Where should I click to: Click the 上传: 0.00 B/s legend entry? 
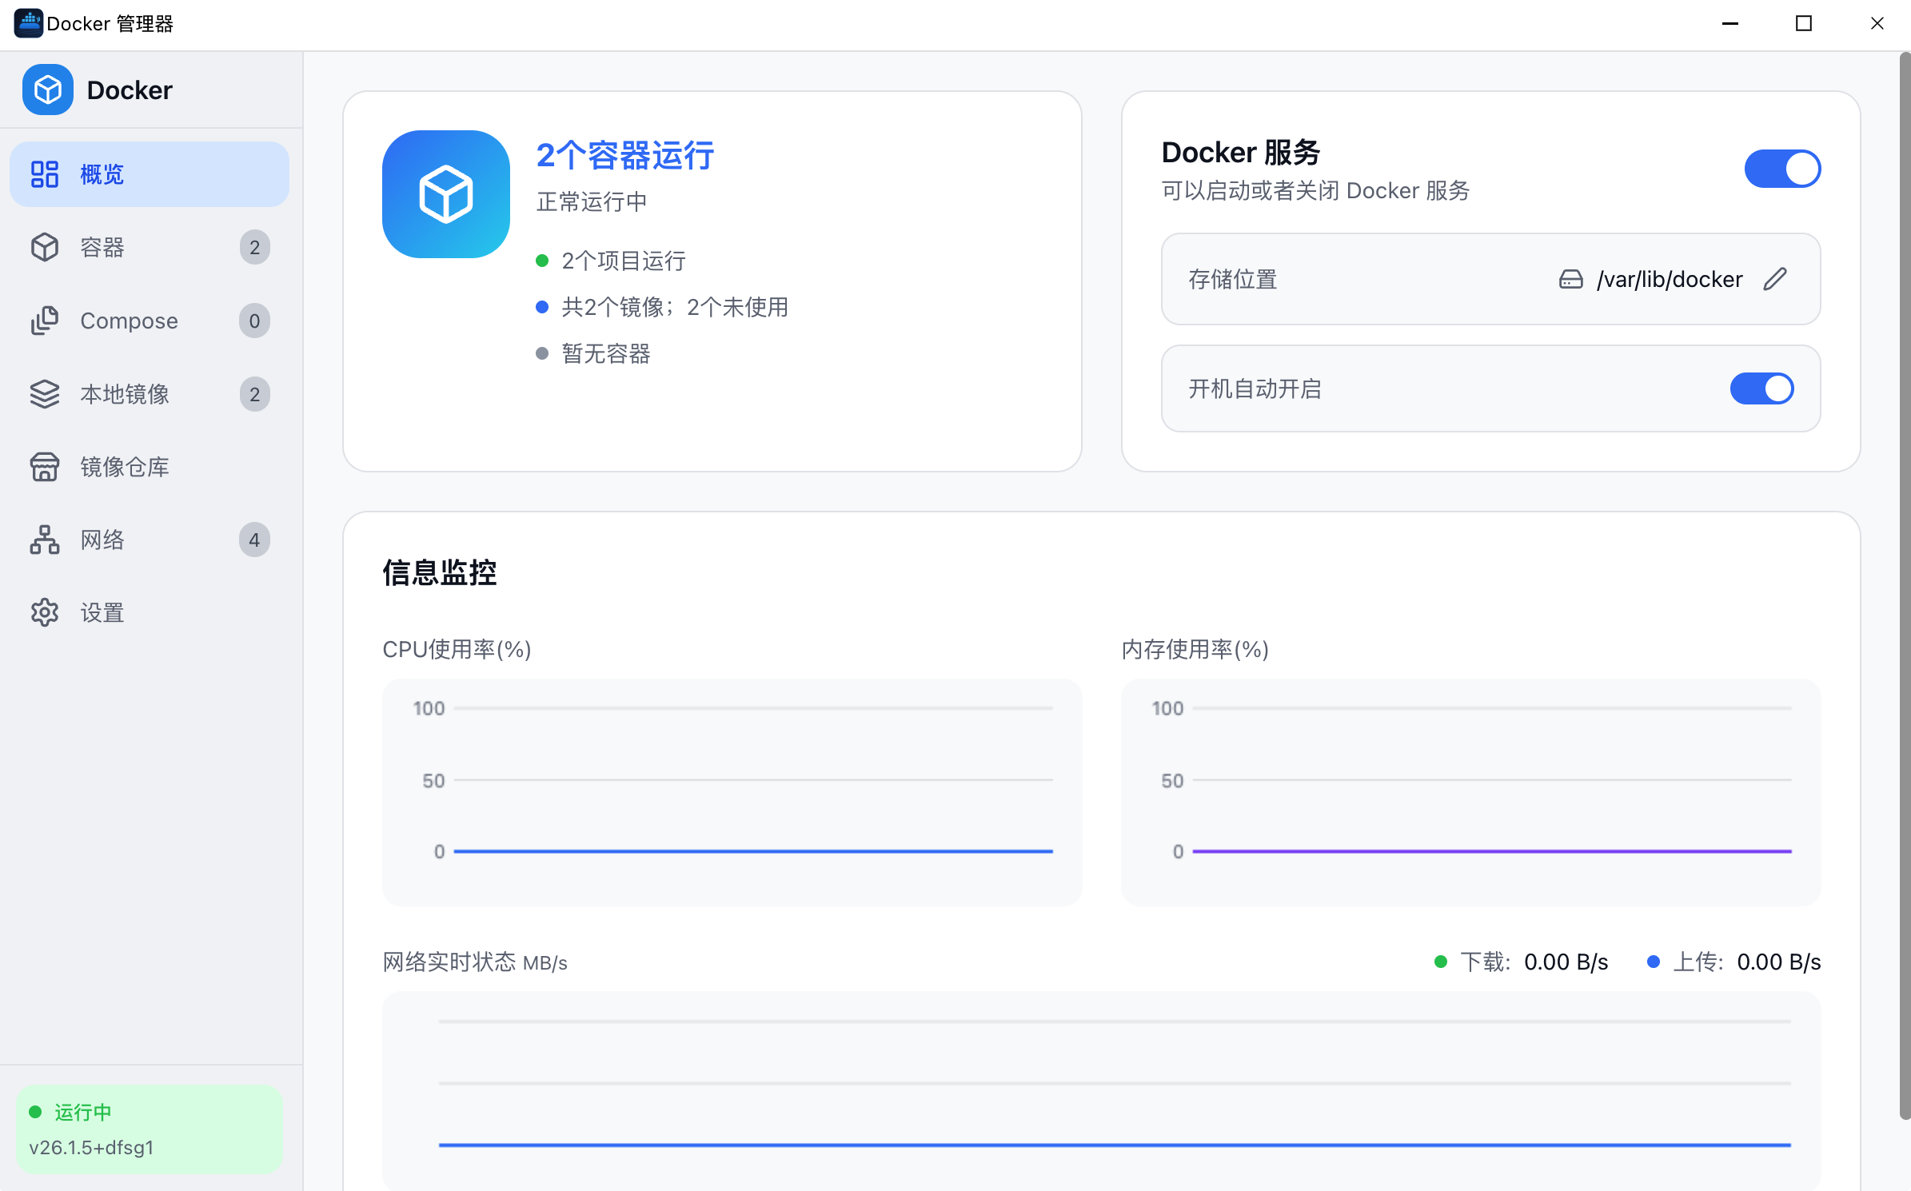coord(1733,962)
